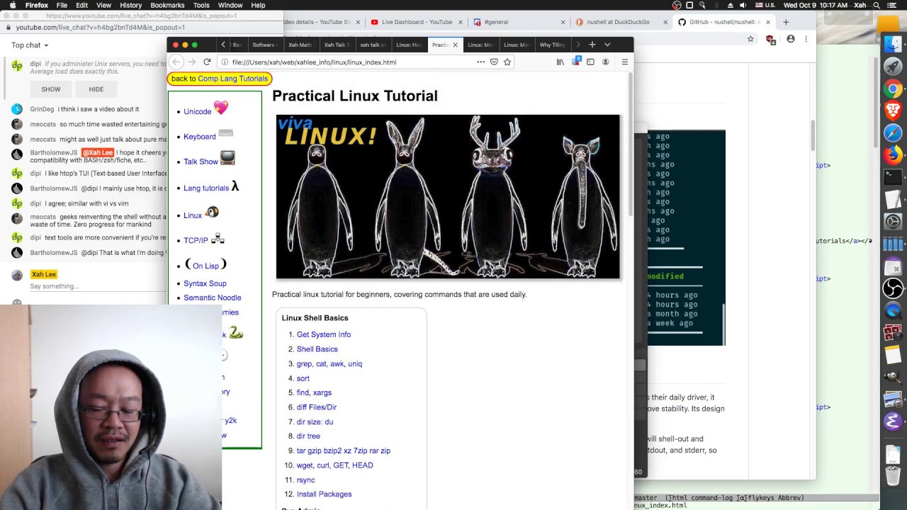Open TCP/IP link in sidebar

196,240
